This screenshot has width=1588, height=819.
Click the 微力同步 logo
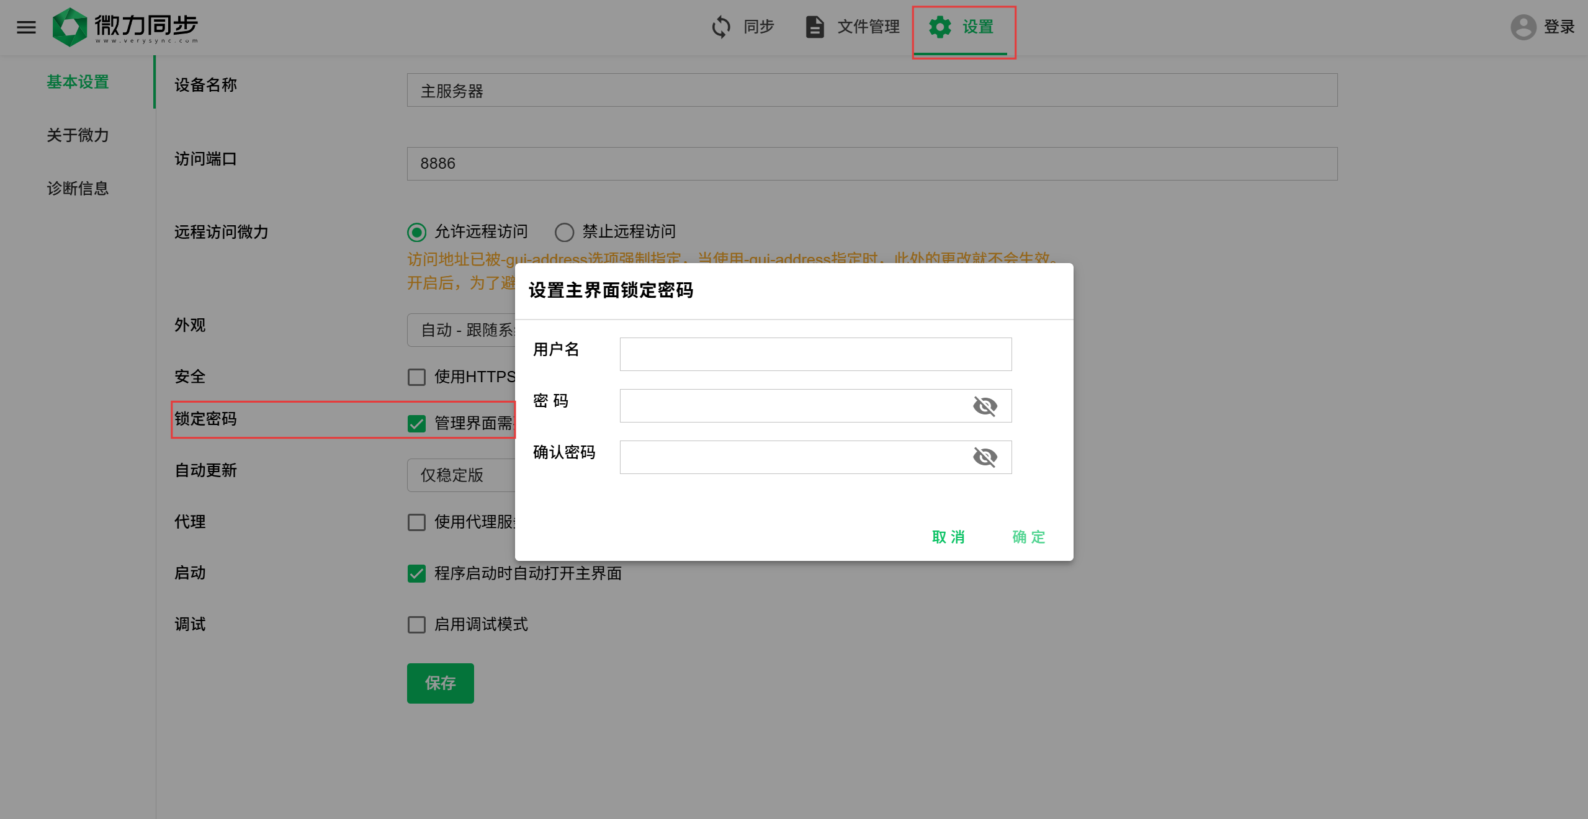125,27
